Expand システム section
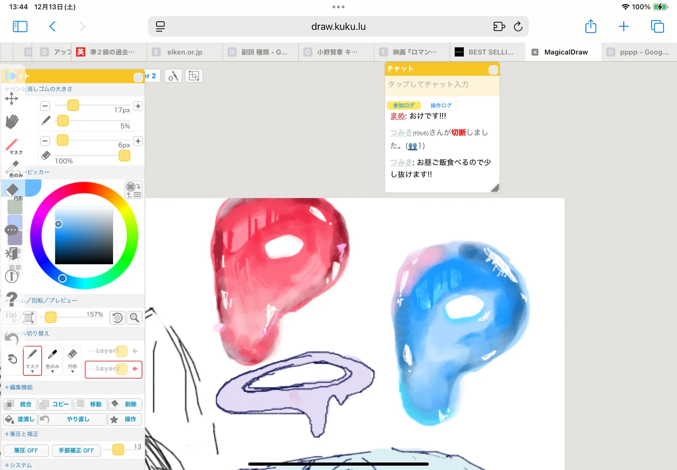Viewport: 677px width, 470px height. (18, 465)
